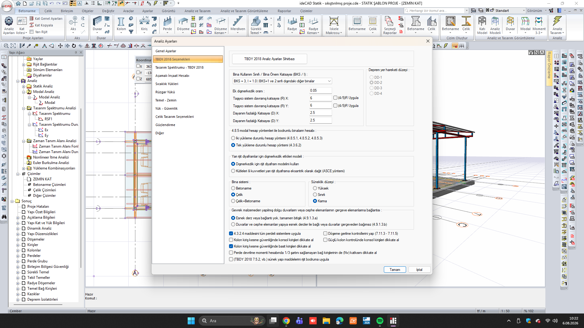584x328 pixels.
Task: Click the İptal button
Action: coord(419,270)
